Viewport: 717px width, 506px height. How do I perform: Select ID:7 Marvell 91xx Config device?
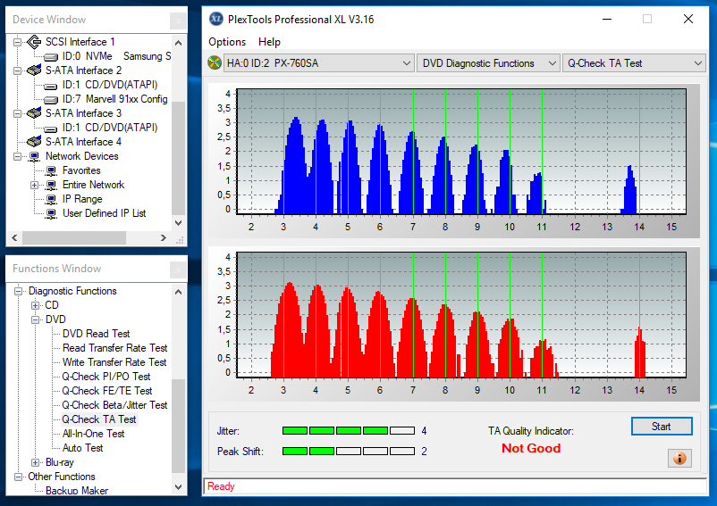(x=114, y=99)
